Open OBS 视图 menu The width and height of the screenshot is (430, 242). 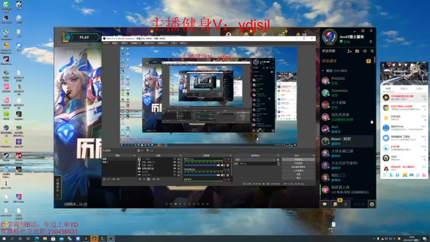[x=125, y=43]
